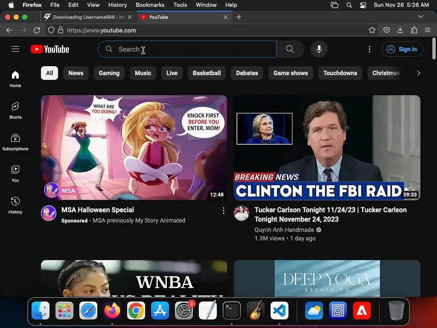Go to Home in sidebar
Screen dimensions: 437x328
point(15,79)
